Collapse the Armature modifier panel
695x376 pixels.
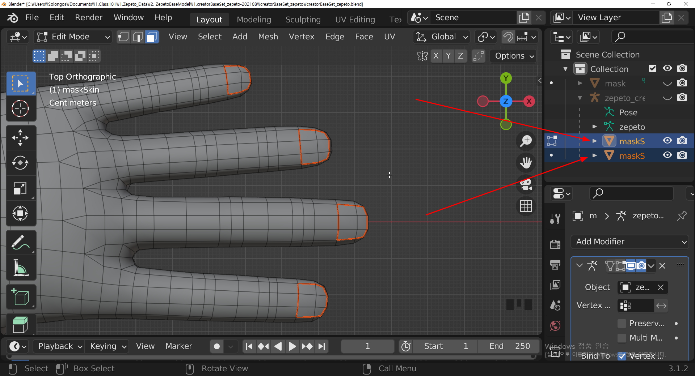tap(580, 266)
